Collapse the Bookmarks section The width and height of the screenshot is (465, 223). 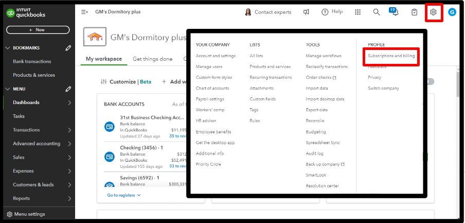[x=8, y=48]
